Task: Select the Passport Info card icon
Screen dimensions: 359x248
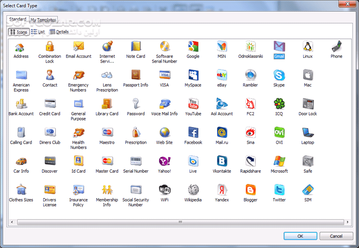Action: [136, 75]
